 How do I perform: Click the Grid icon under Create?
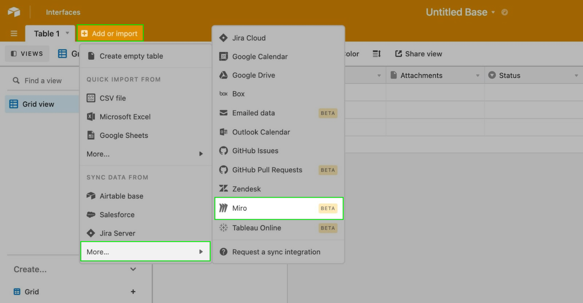17,292
